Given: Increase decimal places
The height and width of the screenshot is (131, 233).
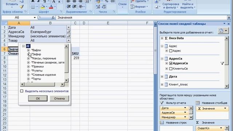Looking at the screenshot, I should click(x=98, y=7).
